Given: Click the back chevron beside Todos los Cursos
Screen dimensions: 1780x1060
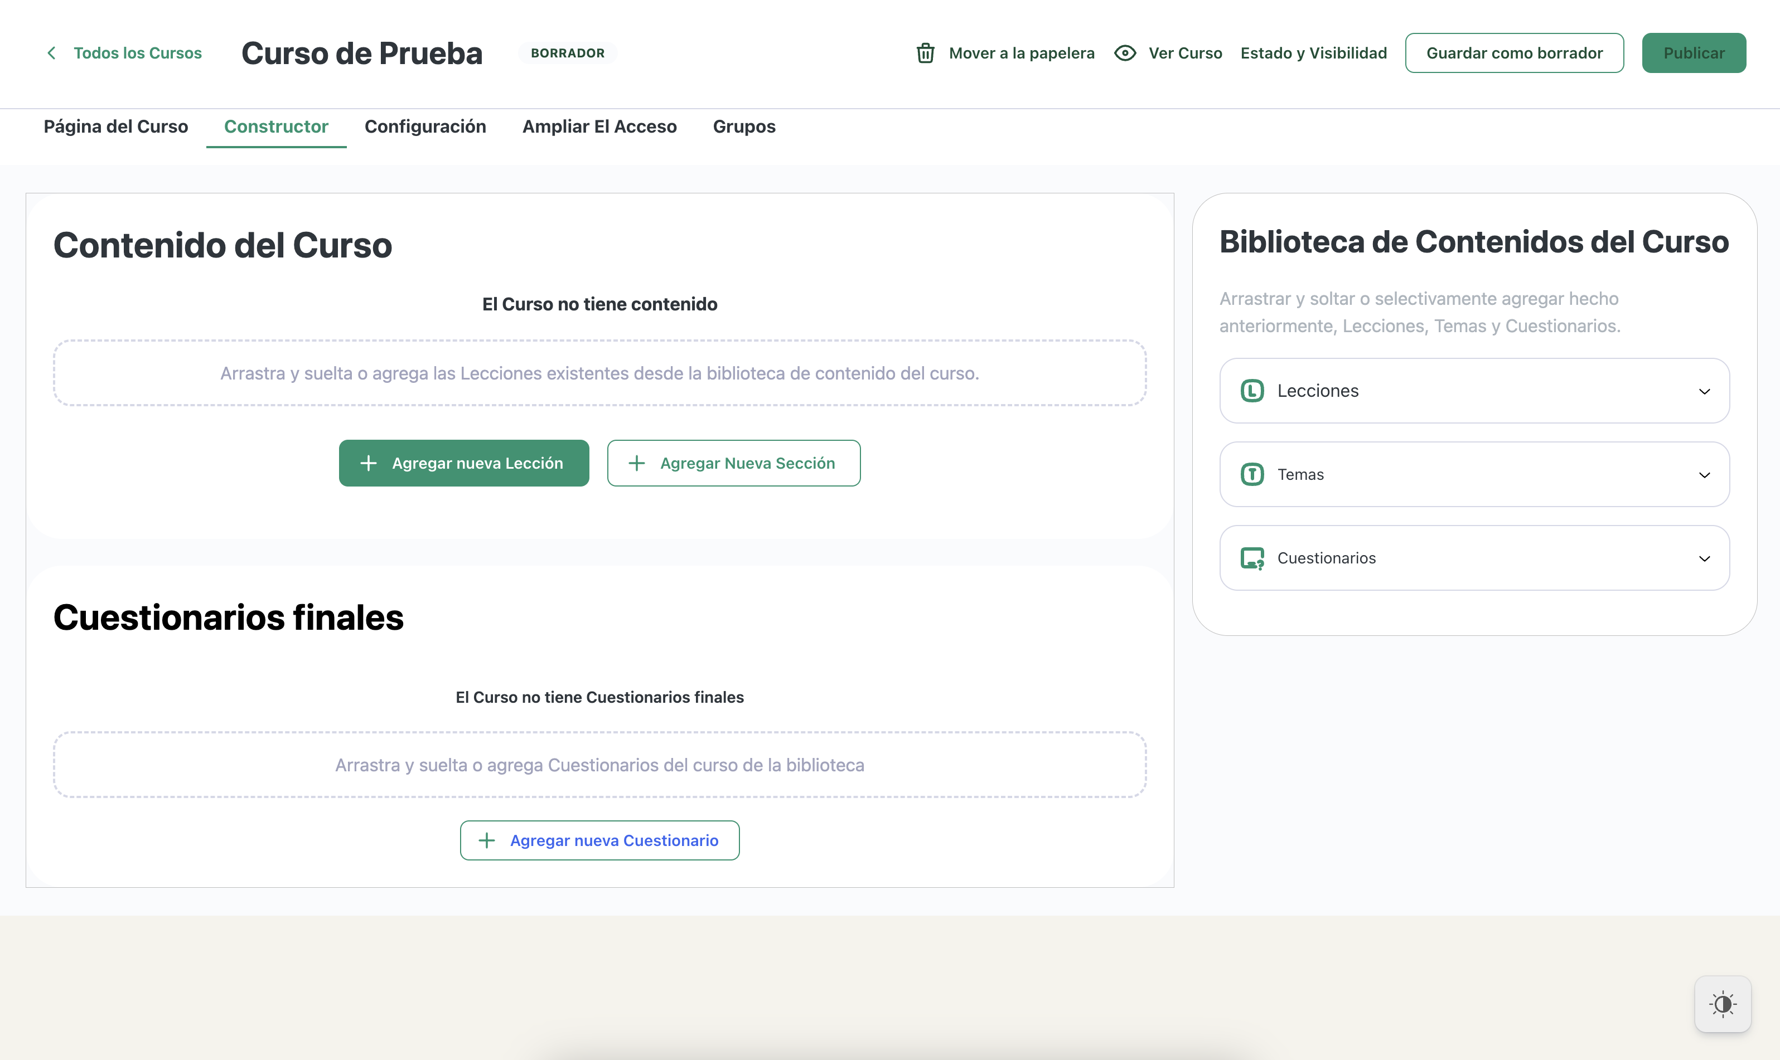Looking at the screenshot, I should [51, 53].
